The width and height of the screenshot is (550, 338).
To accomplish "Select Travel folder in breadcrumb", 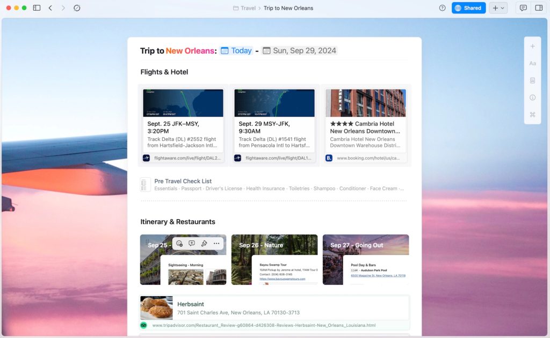I will pyautogui.click(x=244, y=8).
